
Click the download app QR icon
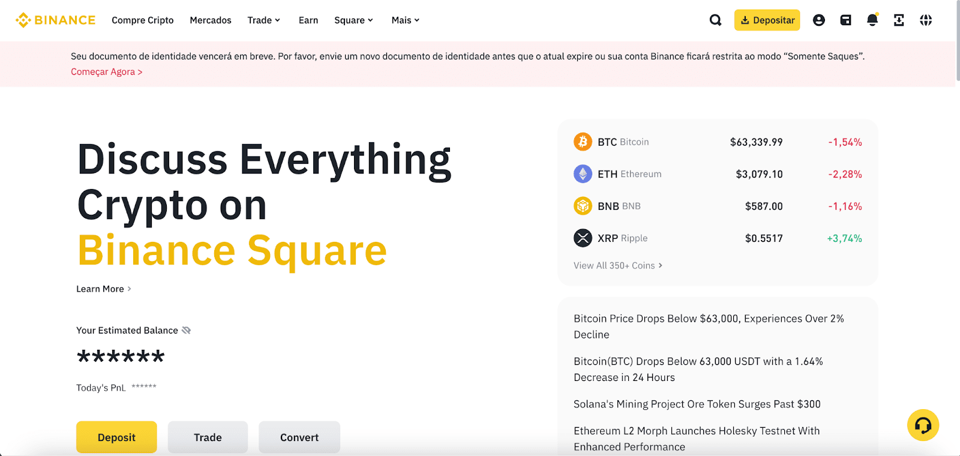899,20
